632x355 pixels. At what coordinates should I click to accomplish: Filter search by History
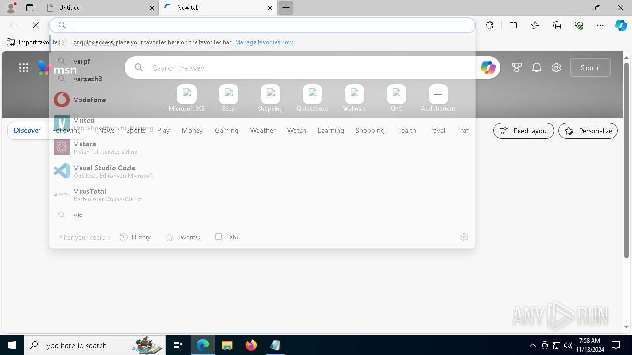click(x=135, y=237)
